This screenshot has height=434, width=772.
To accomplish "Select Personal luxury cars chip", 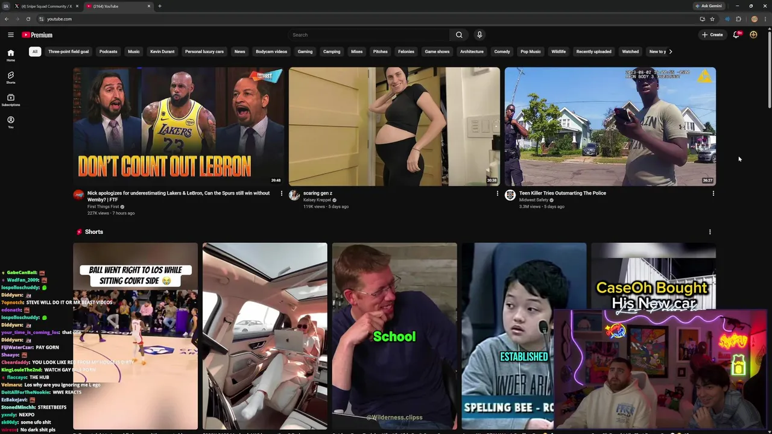I will (x=204, y=52).
